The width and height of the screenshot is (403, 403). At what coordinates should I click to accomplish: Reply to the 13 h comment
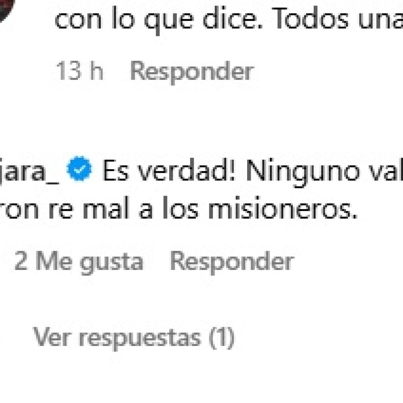(x=192, y=71)
